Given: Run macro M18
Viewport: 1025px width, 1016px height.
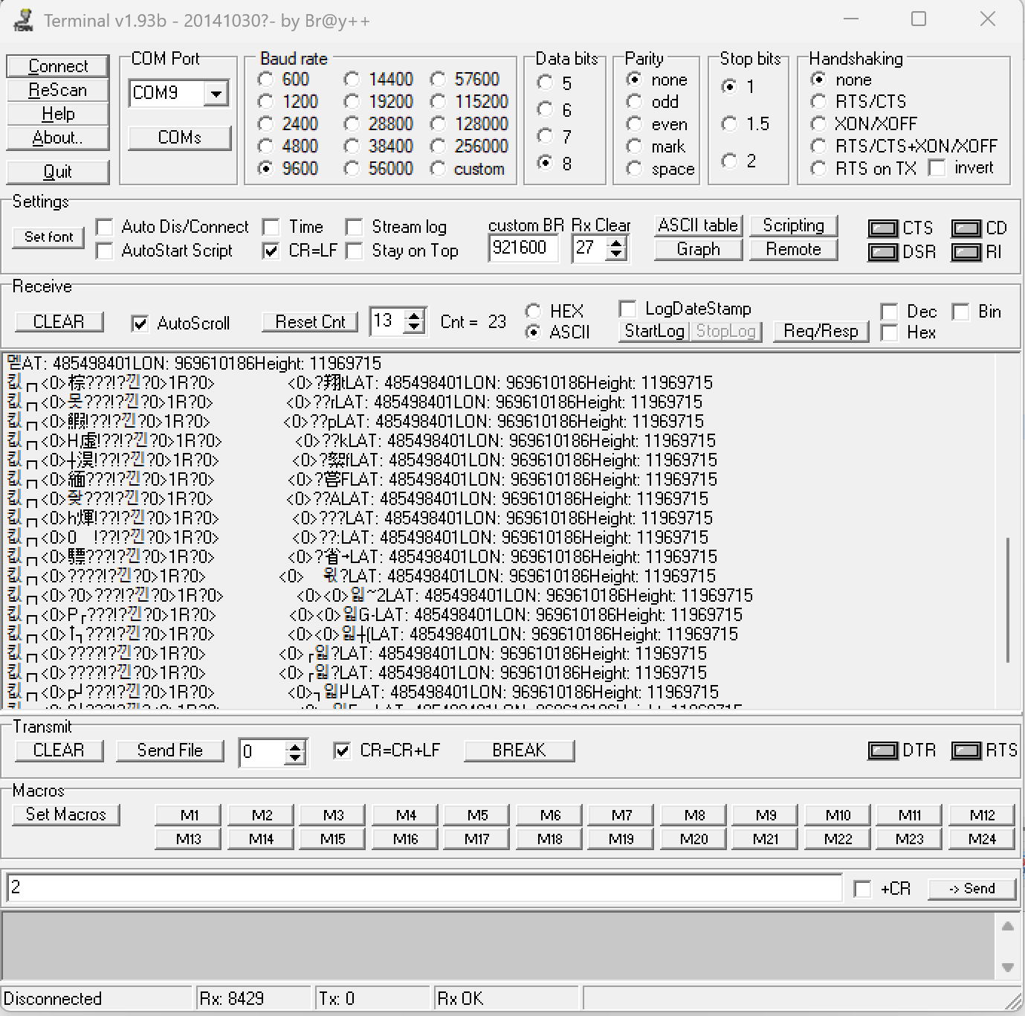Looking at the screenshot, I should (x=549, y=839).
